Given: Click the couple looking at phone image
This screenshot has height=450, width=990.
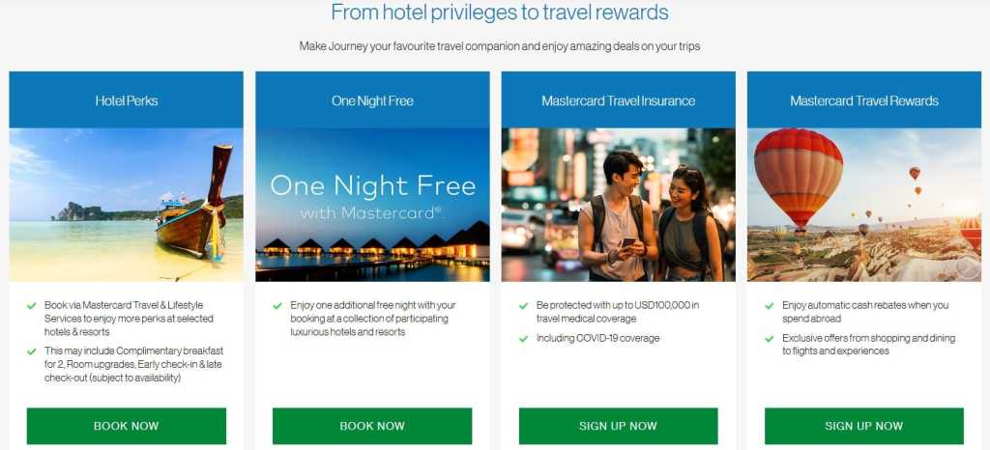Looking at the screenshot, I should coord(618,205).
